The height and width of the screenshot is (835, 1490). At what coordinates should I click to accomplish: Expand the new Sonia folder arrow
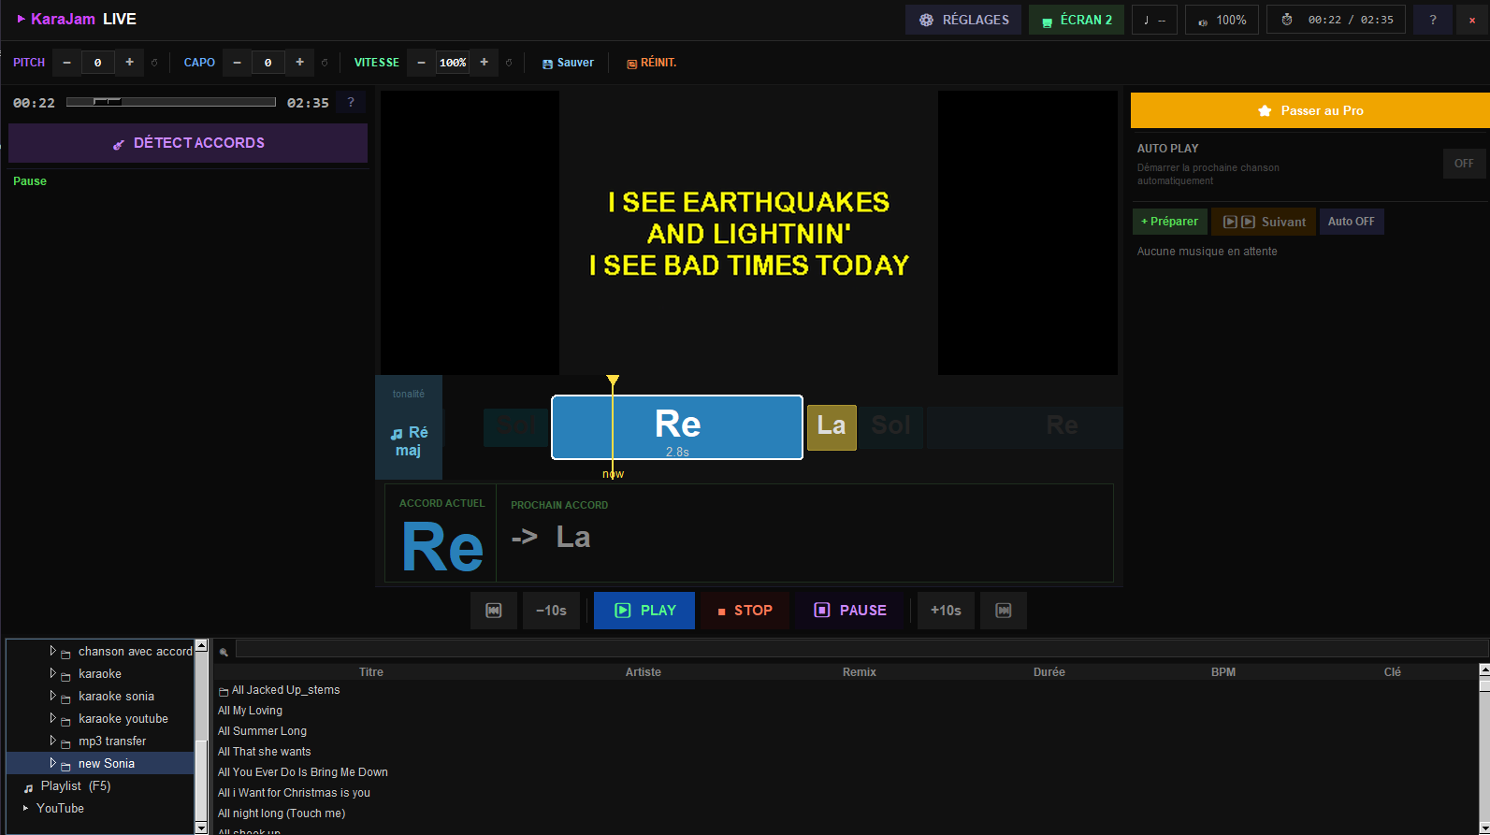tap(52, 763)
